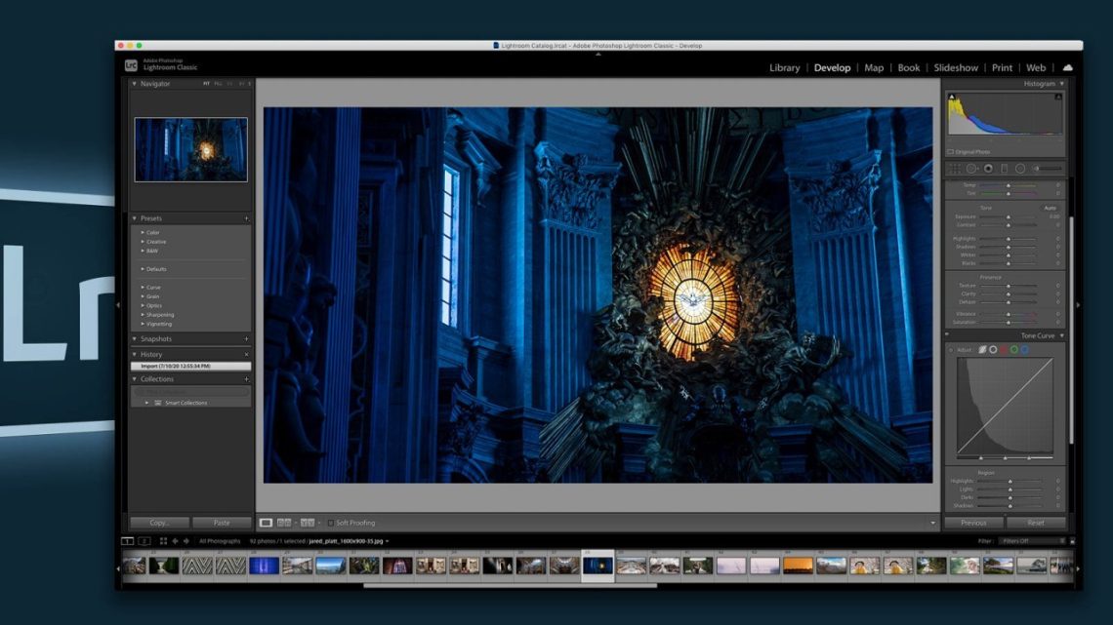
Task: Click the Reset button
Action: [1036, 523]
